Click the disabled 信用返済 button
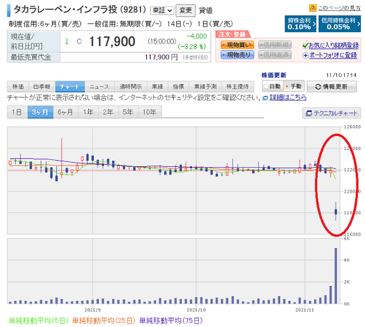365x327 pixels. (x=275, y=55)
